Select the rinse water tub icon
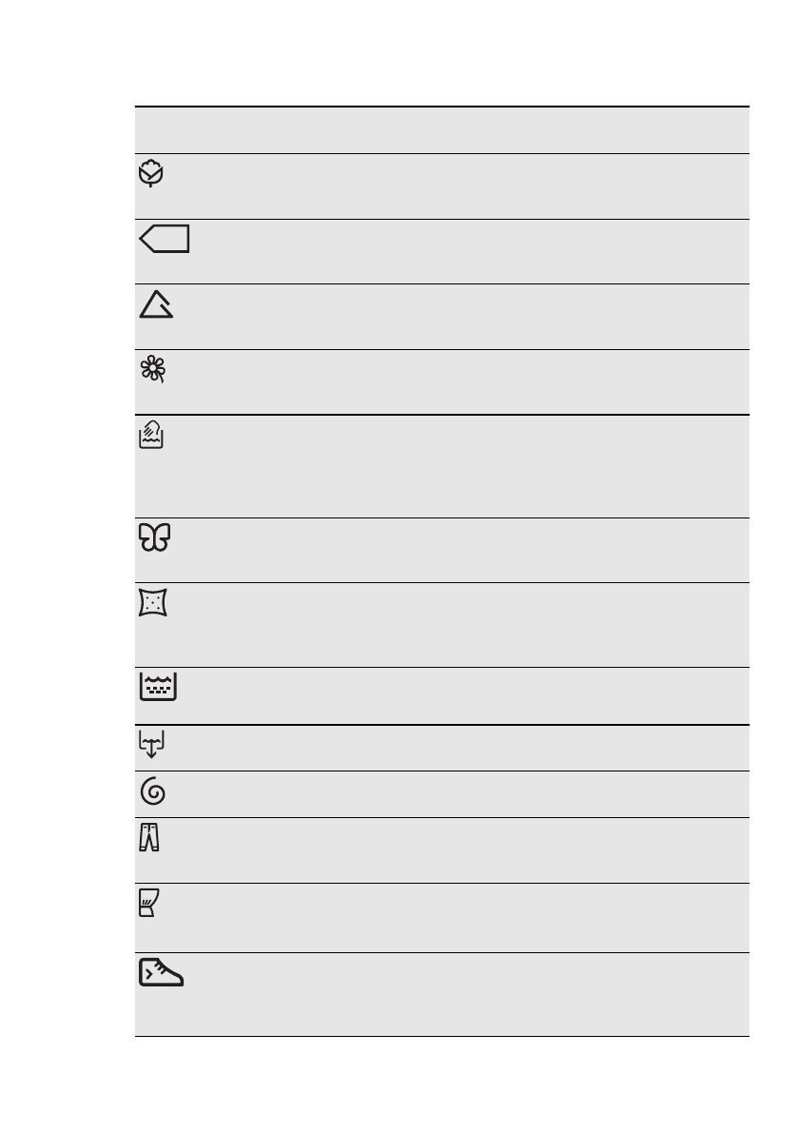This screenshot has height=1132, width=799. point(159,687)
